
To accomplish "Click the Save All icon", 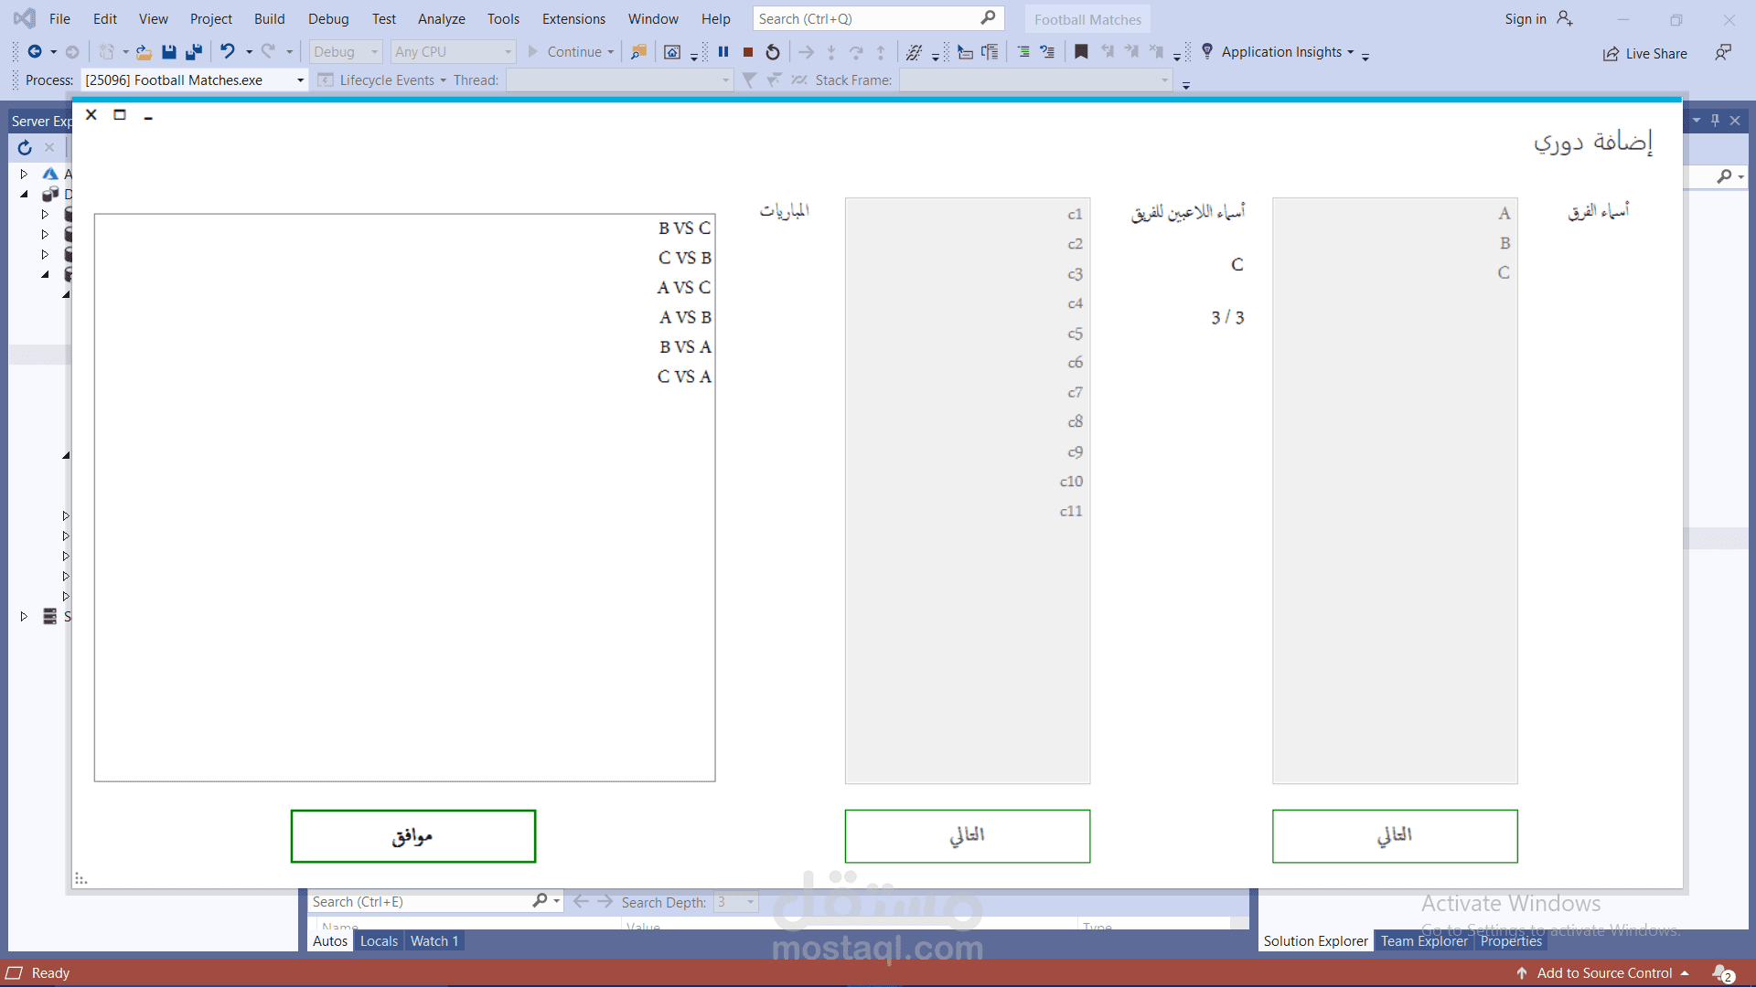I will click(193, 52).
